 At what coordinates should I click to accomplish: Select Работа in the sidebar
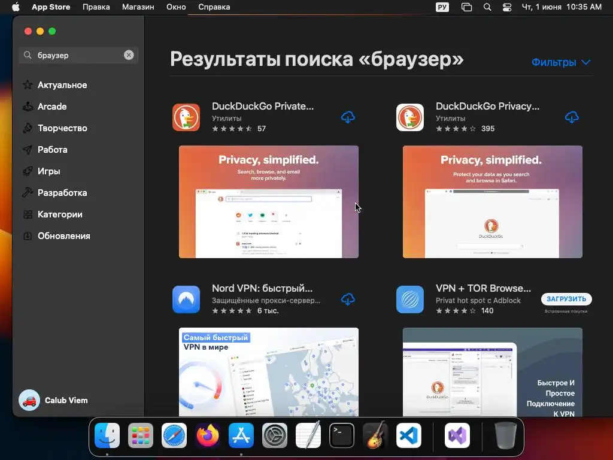tap(53, 149)
